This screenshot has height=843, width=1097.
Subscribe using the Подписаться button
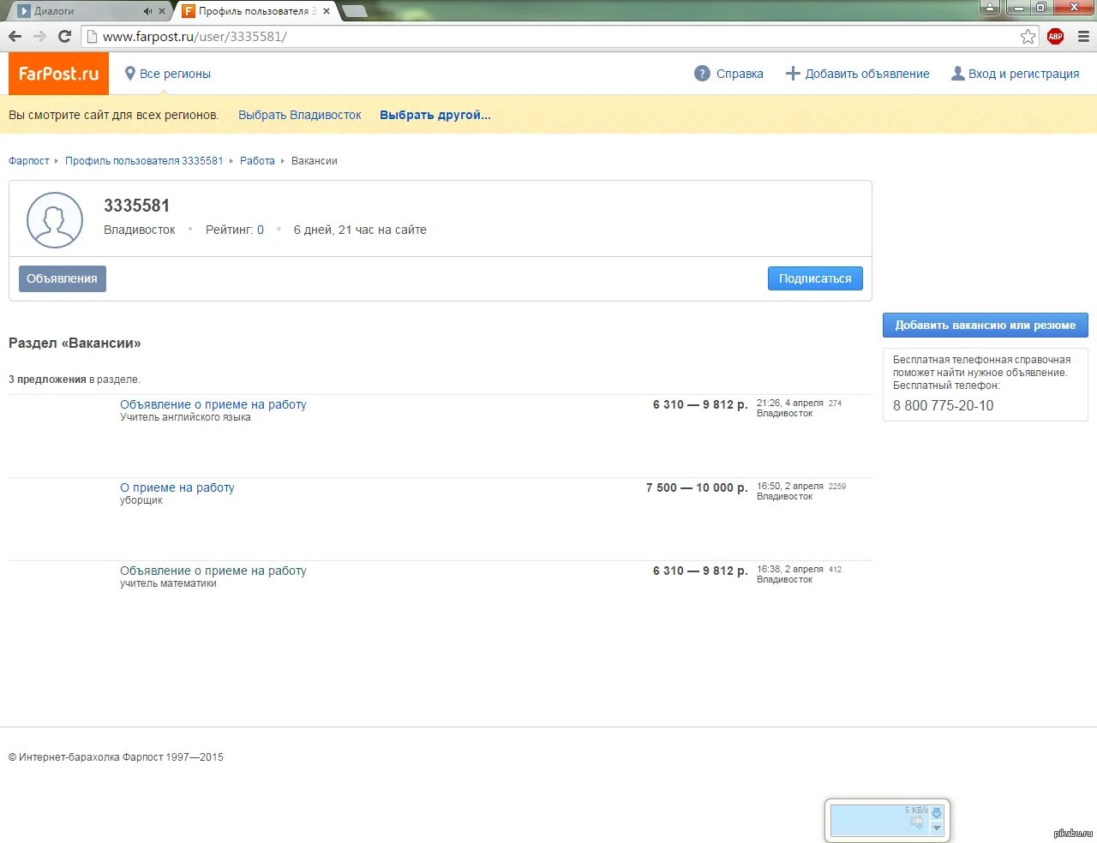click(815, 278)
